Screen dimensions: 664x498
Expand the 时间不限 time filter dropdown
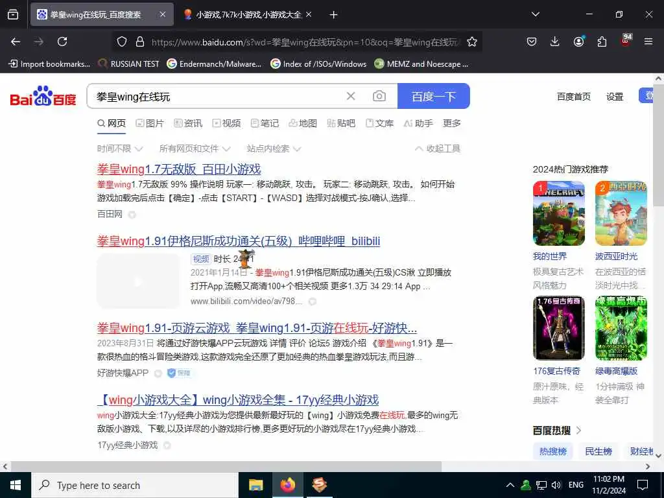[x=120, y=148]
